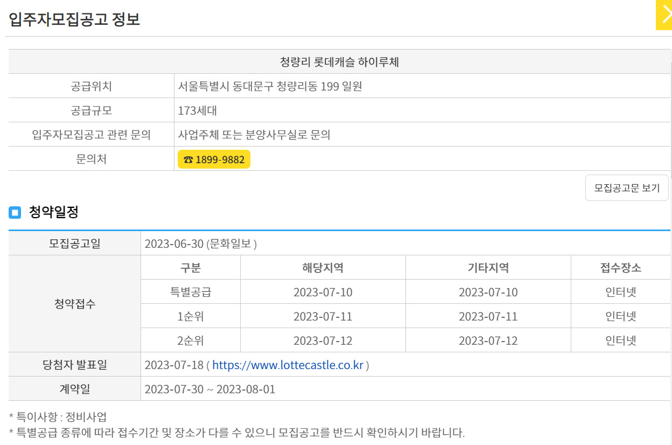Select 해당지역 date 2023-07-12
Image resolution: width=672 pixels, height=445 pixels.
click(323, 340)
